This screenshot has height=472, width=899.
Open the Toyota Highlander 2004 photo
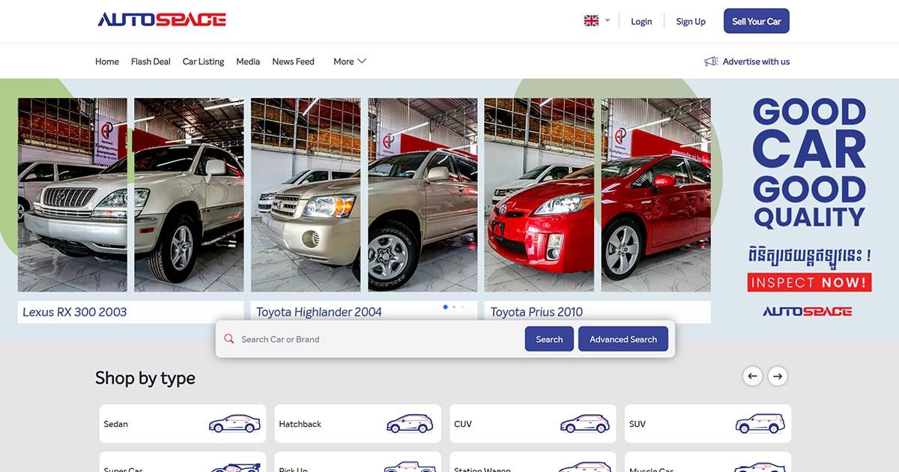click(364, 195)
